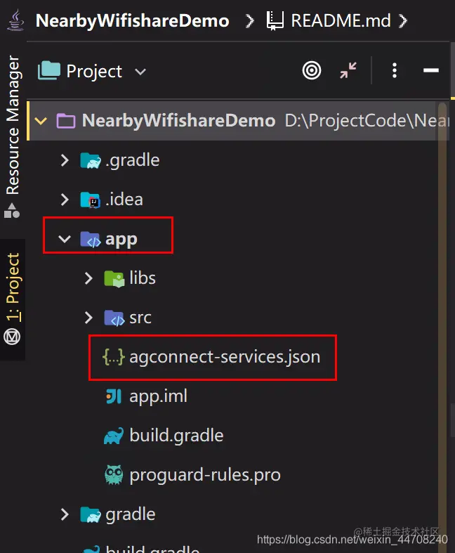Select the proguard-rules.pro file
This screenshot has width=455, height=553.
205,475
